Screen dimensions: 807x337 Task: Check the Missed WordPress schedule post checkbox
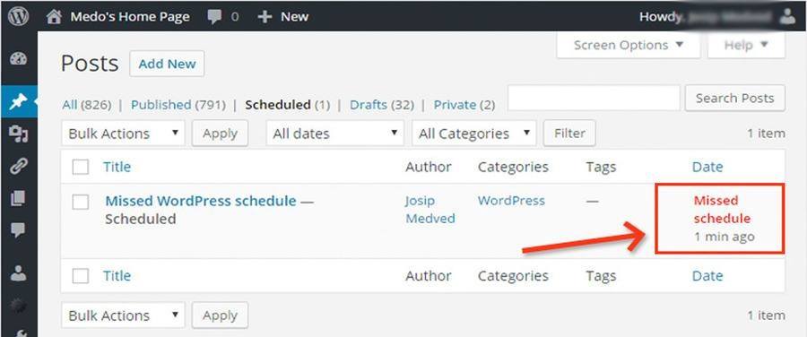click(81, 202)
